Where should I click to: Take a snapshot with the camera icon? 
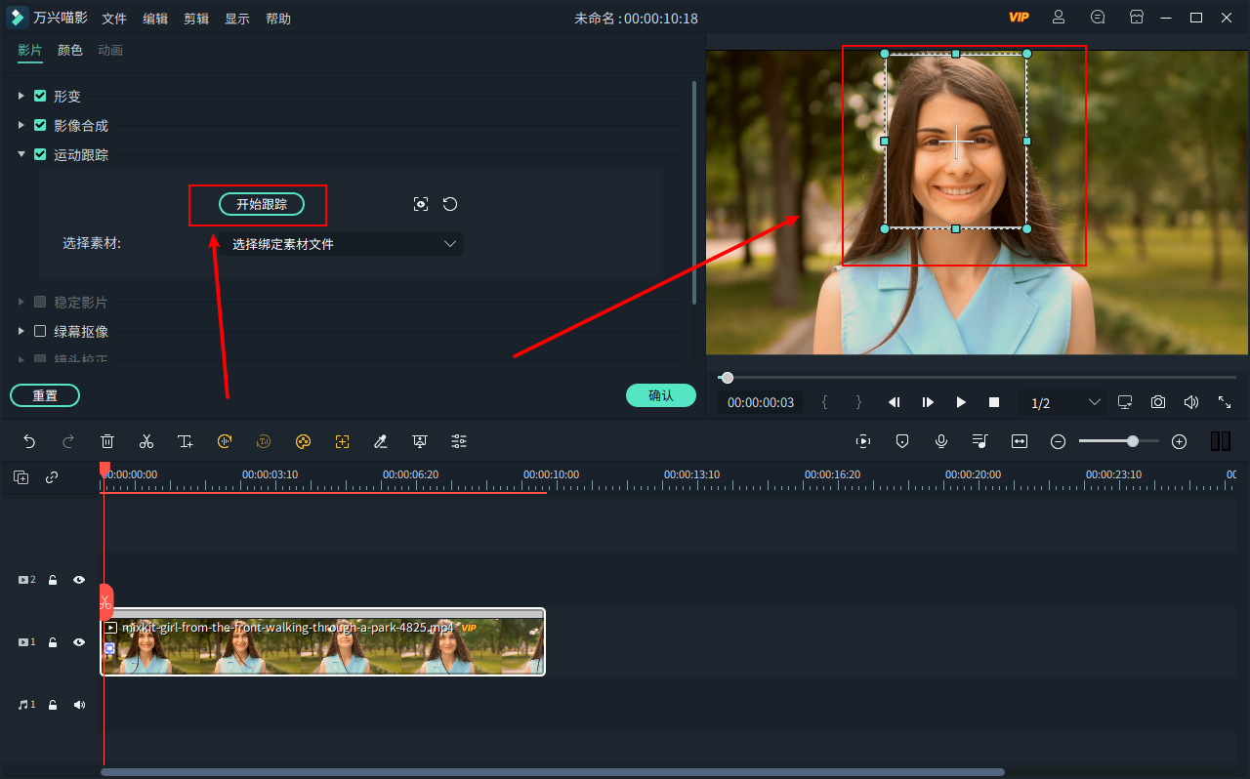(1157, 402)
